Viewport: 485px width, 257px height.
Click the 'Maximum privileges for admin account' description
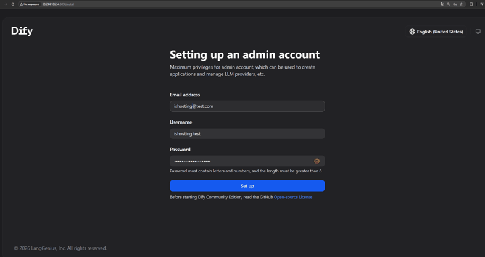243,70
